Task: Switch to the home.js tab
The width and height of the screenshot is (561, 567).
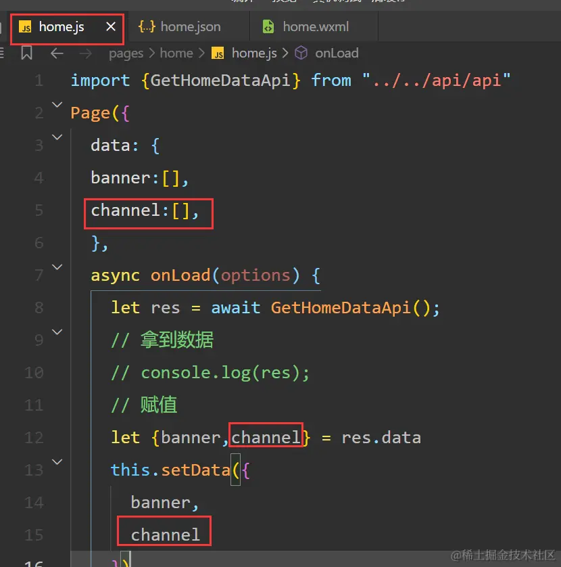Action: pyautogui.click(x=67, y=27)
